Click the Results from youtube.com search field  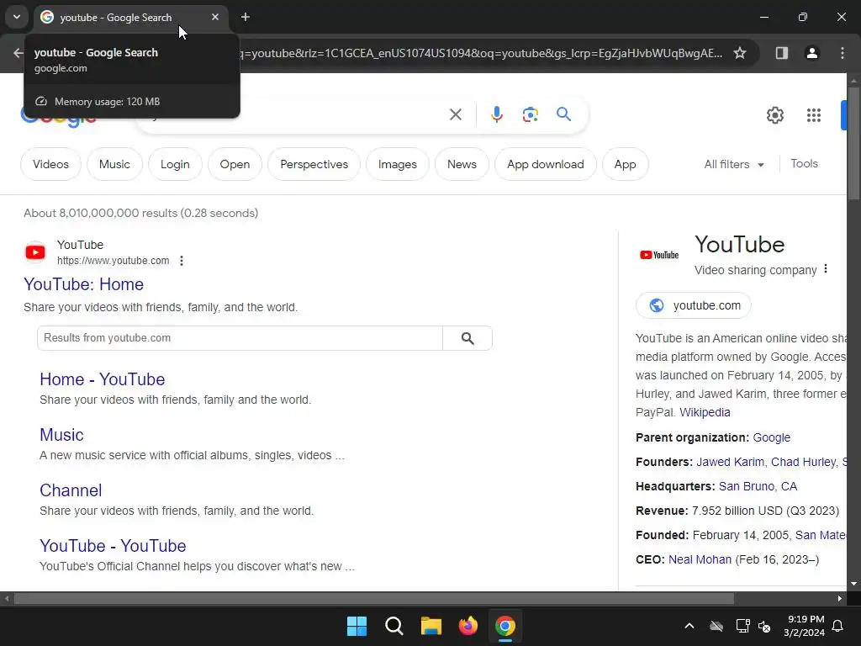click(240, 338)
